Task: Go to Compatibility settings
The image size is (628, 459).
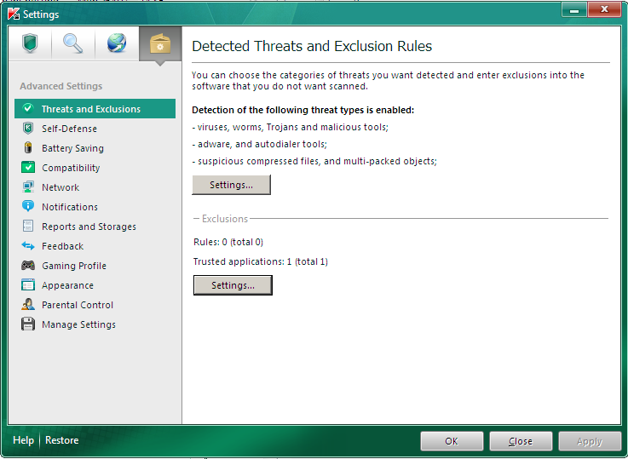Action: point(71,168)
